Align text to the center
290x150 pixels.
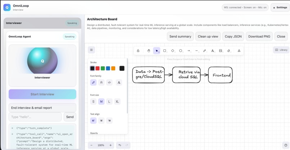[101, 121]
